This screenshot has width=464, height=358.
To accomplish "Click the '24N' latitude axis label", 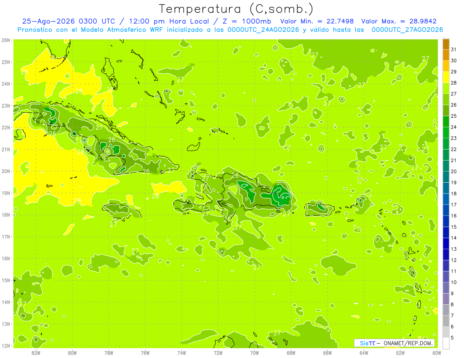I will pyautogui.click(x=6, y=84).
